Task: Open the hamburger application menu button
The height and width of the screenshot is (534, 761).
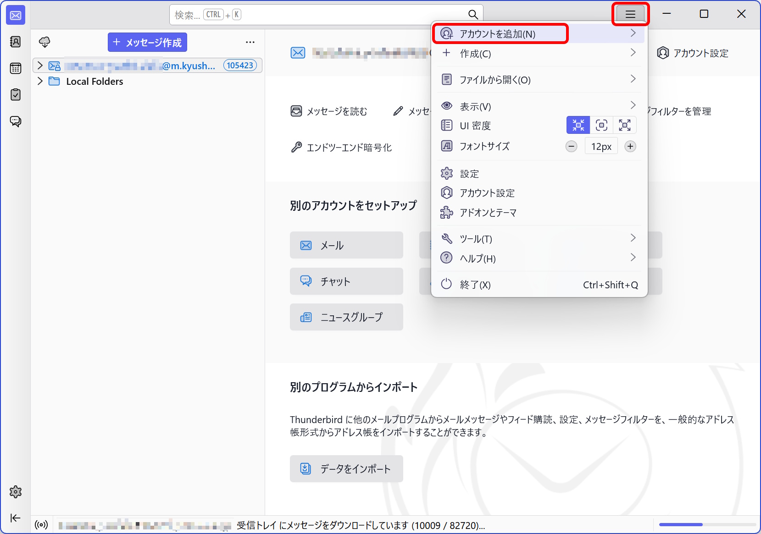Action: click(630, 14)
